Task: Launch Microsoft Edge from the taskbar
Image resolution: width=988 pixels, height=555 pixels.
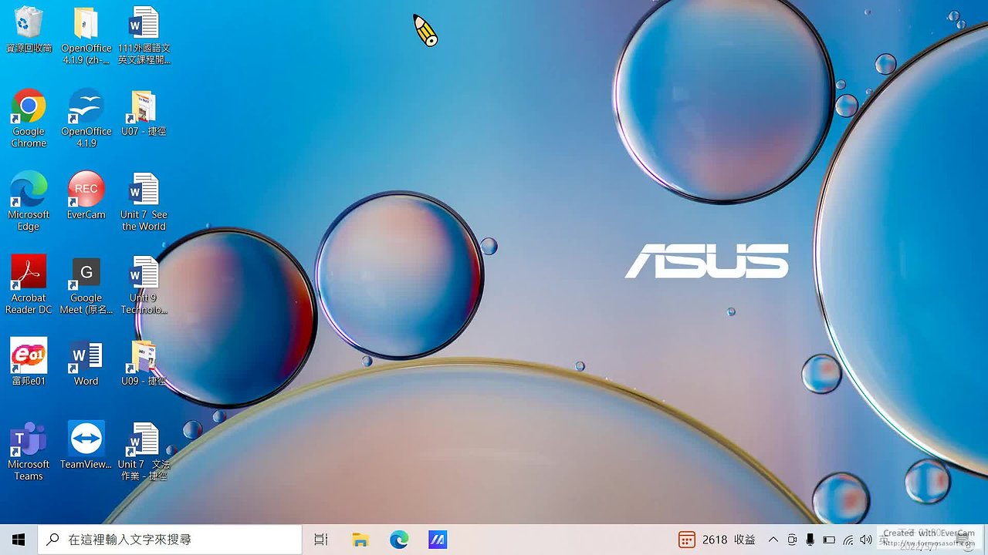Action: point(399,540)
